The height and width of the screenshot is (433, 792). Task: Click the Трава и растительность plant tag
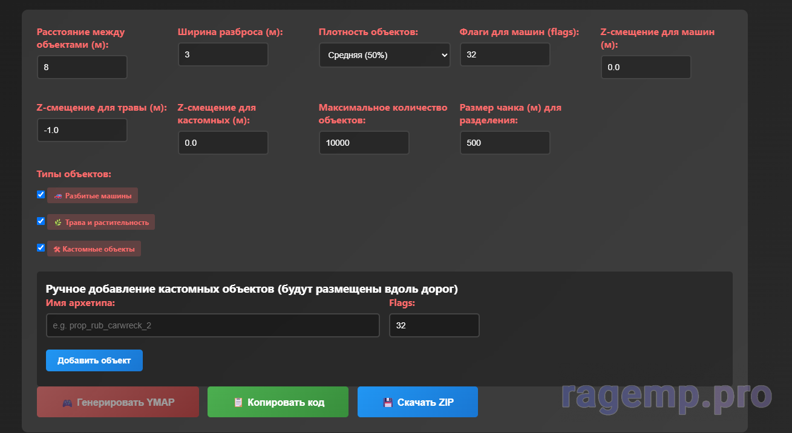click(x=101, y=222)
